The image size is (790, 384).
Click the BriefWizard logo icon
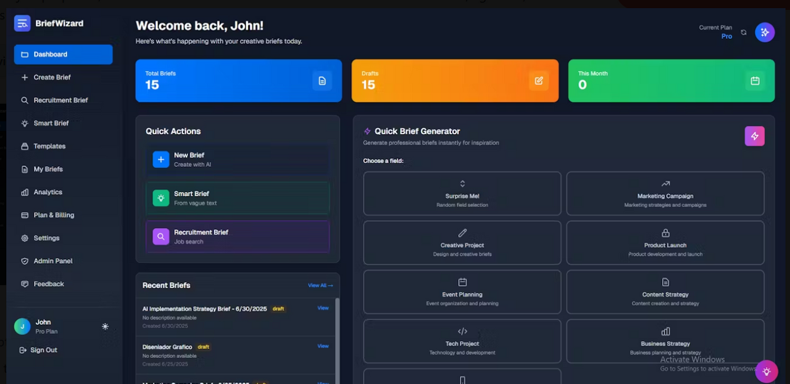pos(22,23)
